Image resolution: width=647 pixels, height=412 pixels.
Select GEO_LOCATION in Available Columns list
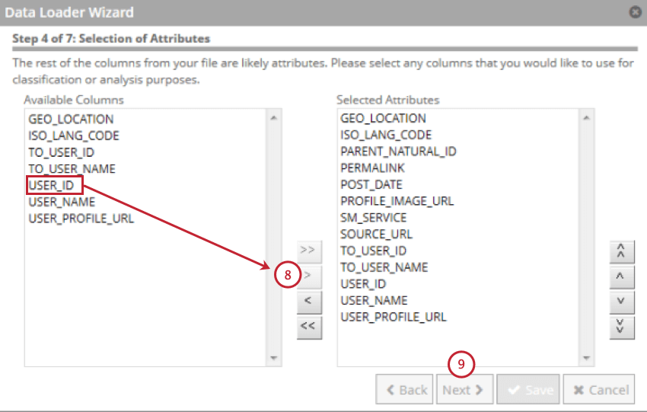pos(71,120)
